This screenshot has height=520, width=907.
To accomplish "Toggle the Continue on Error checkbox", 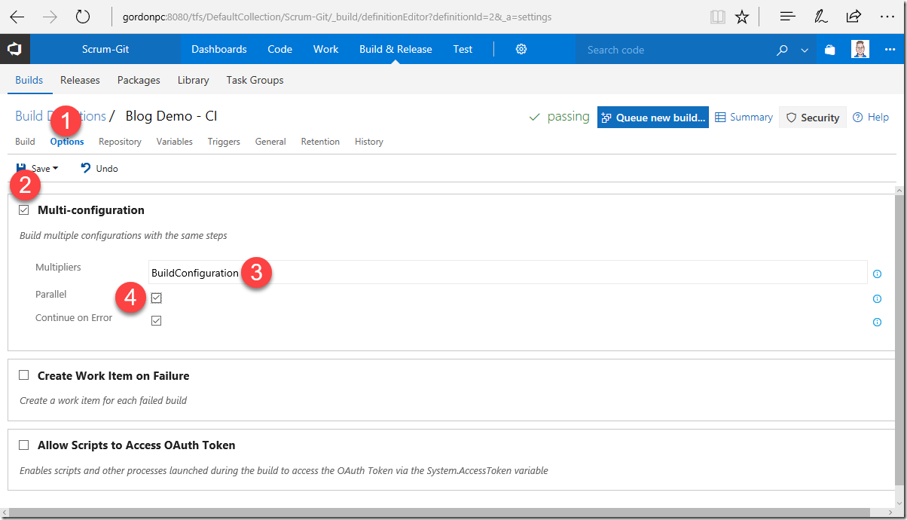I will [x=156, y=320].
